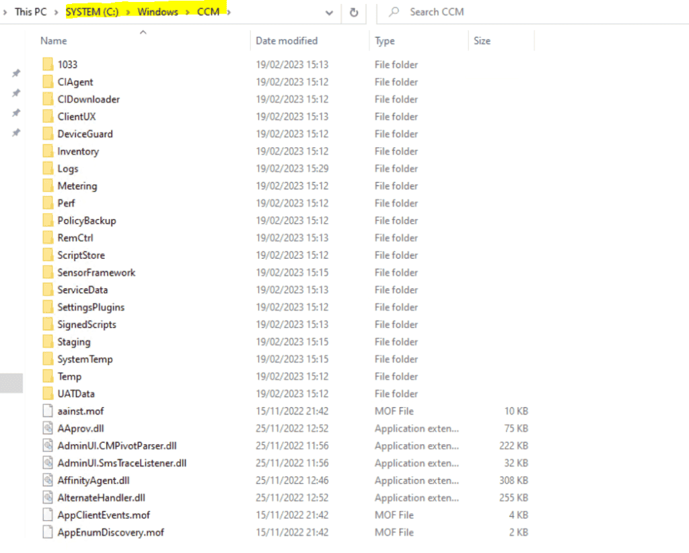Open the address bar history dropdown
The image size is (689, 553).
[329, 12]
